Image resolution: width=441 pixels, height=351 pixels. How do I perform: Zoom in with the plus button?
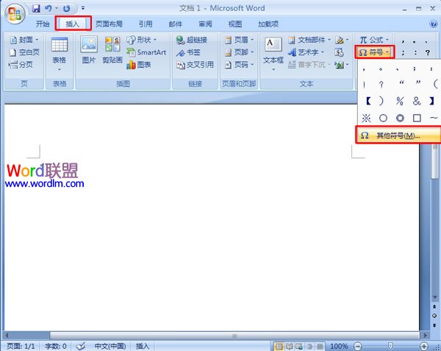424,346
